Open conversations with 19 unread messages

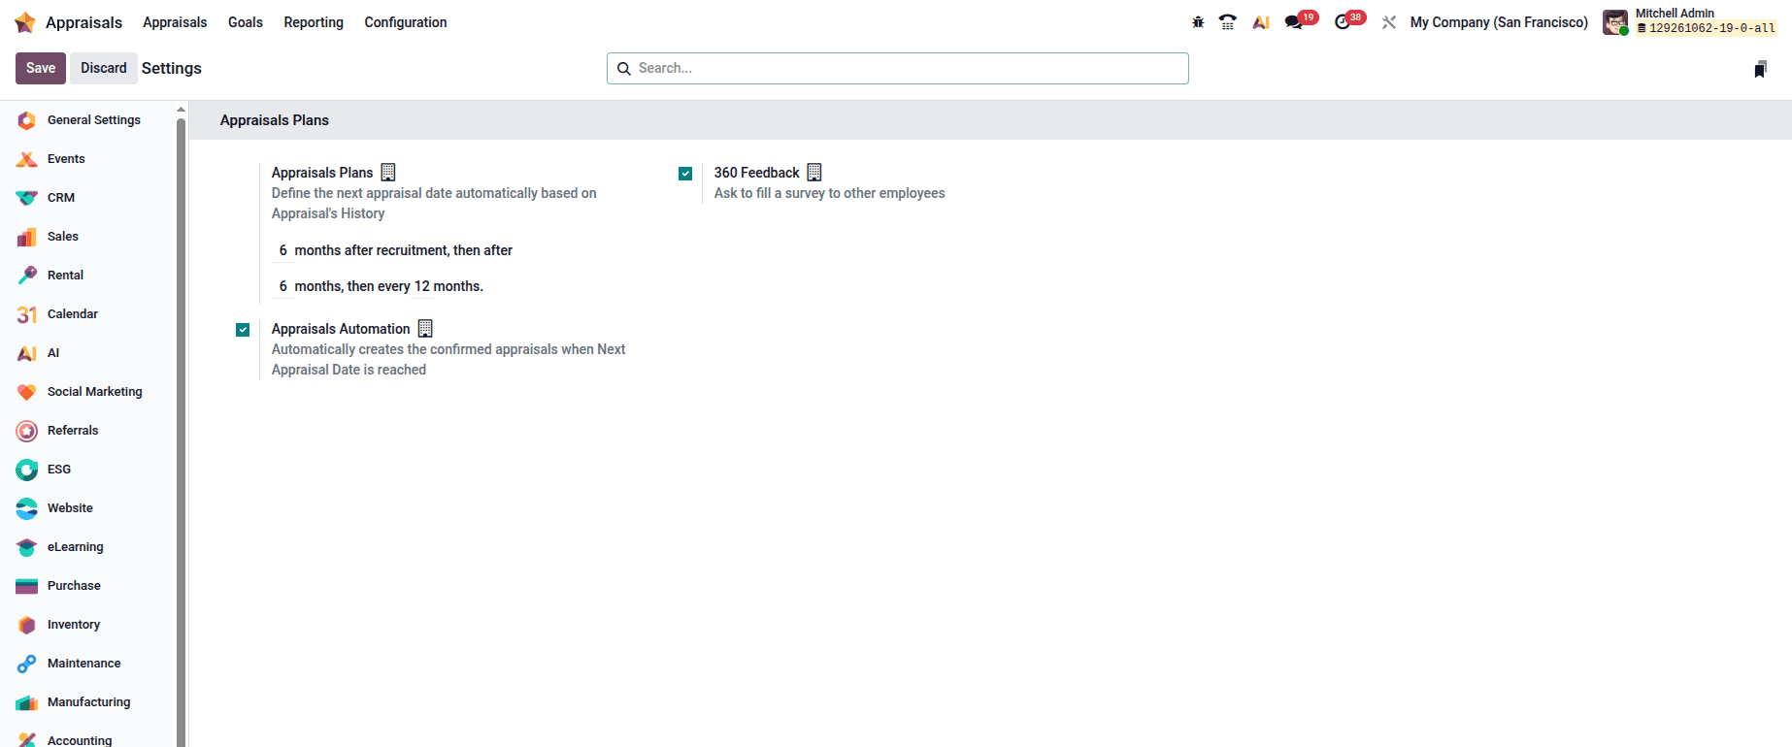tap(1300, 21)
